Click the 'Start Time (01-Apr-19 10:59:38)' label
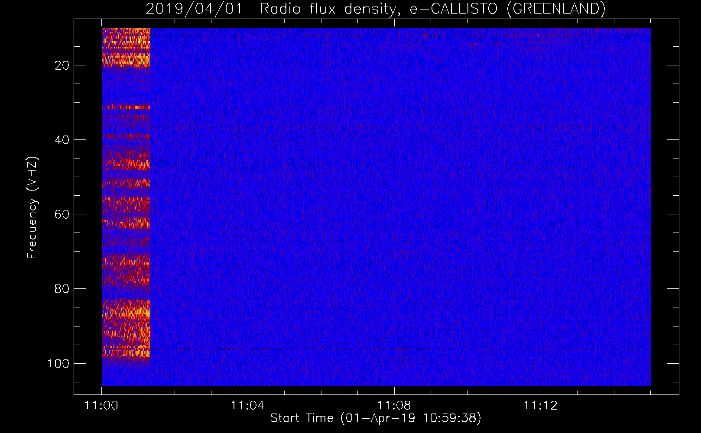 coord(376,418)
